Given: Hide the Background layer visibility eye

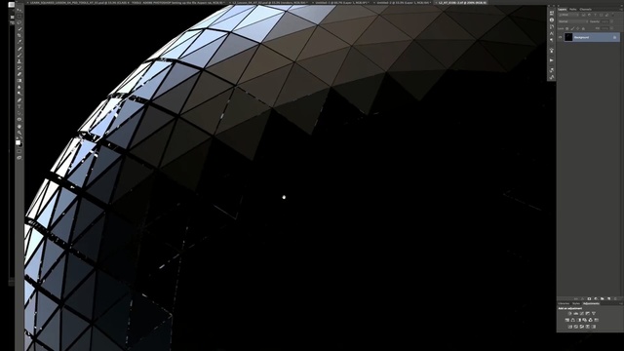Looking at the screenshot, I should (560, 37).
